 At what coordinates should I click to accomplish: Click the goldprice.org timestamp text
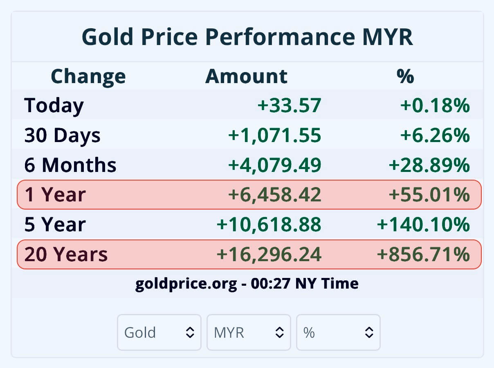[247, 283]
